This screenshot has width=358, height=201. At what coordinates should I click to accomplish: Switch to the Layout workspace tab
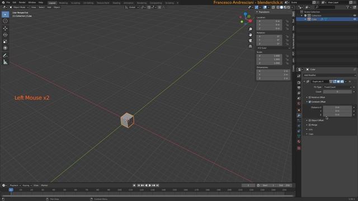tap(52, 3)
